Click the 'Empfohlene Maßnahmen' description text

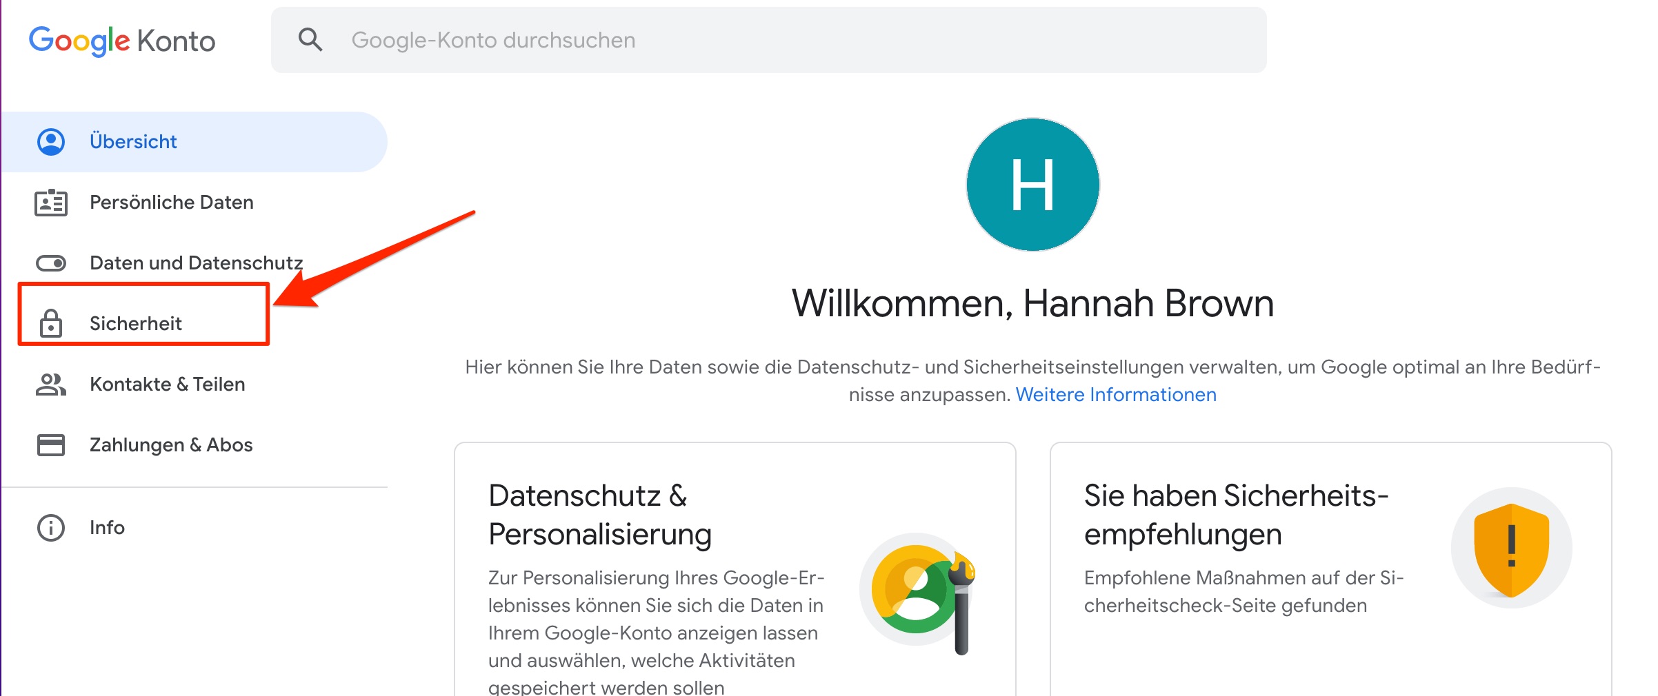pos(1244,592)
